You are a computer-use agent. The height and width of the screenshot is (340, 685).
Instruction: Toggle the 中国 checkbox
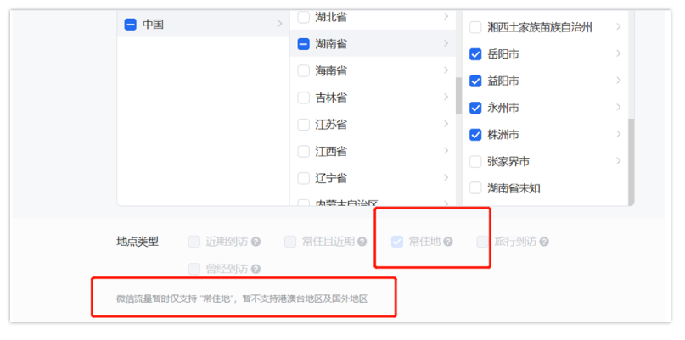pyautogui.click(x=130, y=25)
